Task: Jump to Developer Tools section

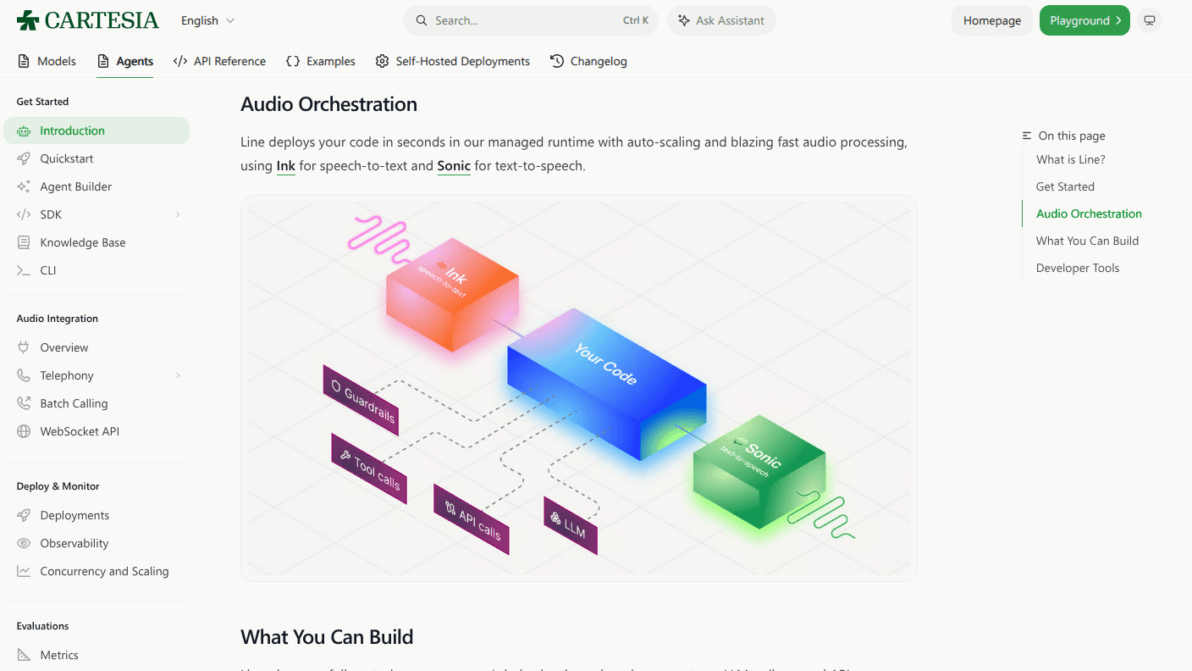Action: pos(1078,268)
